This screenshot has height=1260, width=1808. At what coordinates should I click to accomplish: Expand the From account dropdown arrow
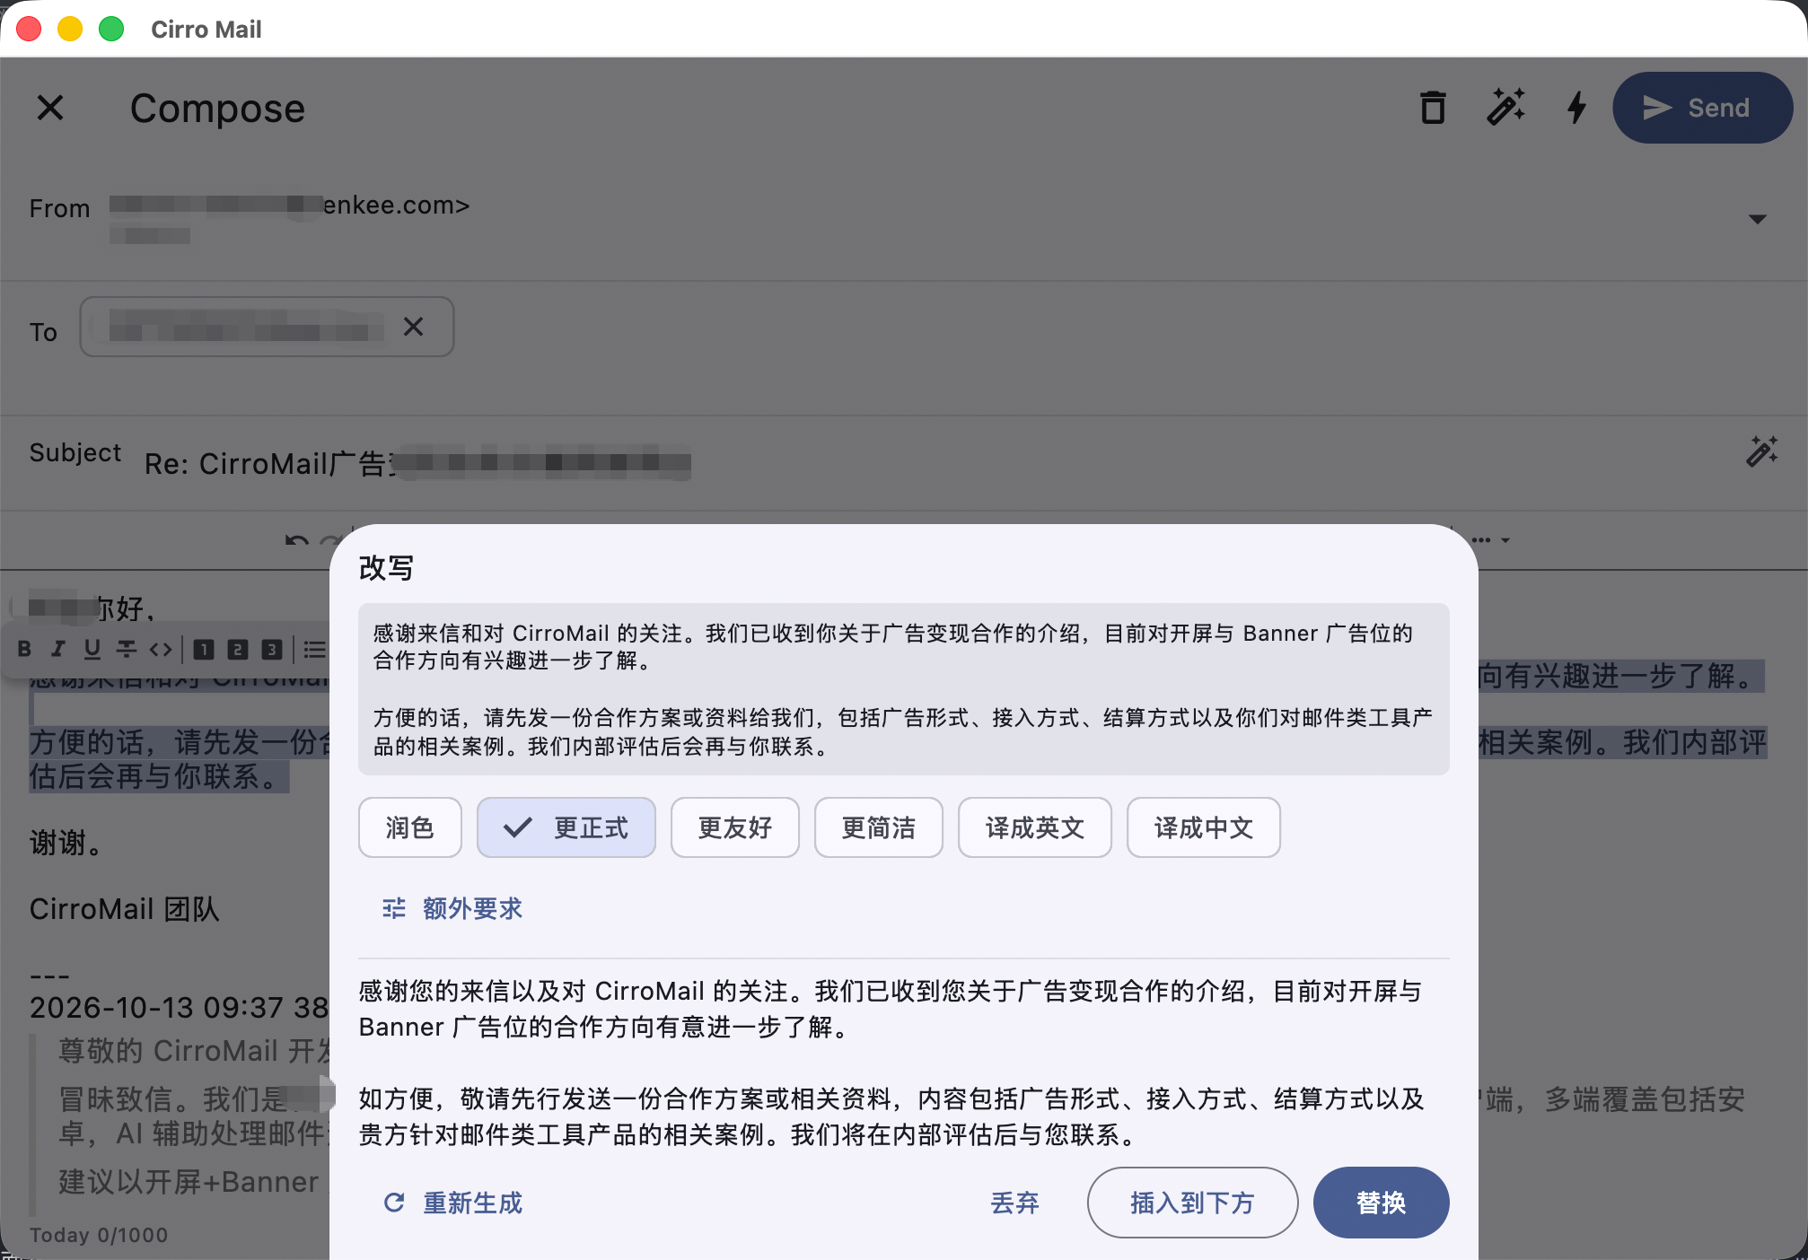tap(1757, 219)
